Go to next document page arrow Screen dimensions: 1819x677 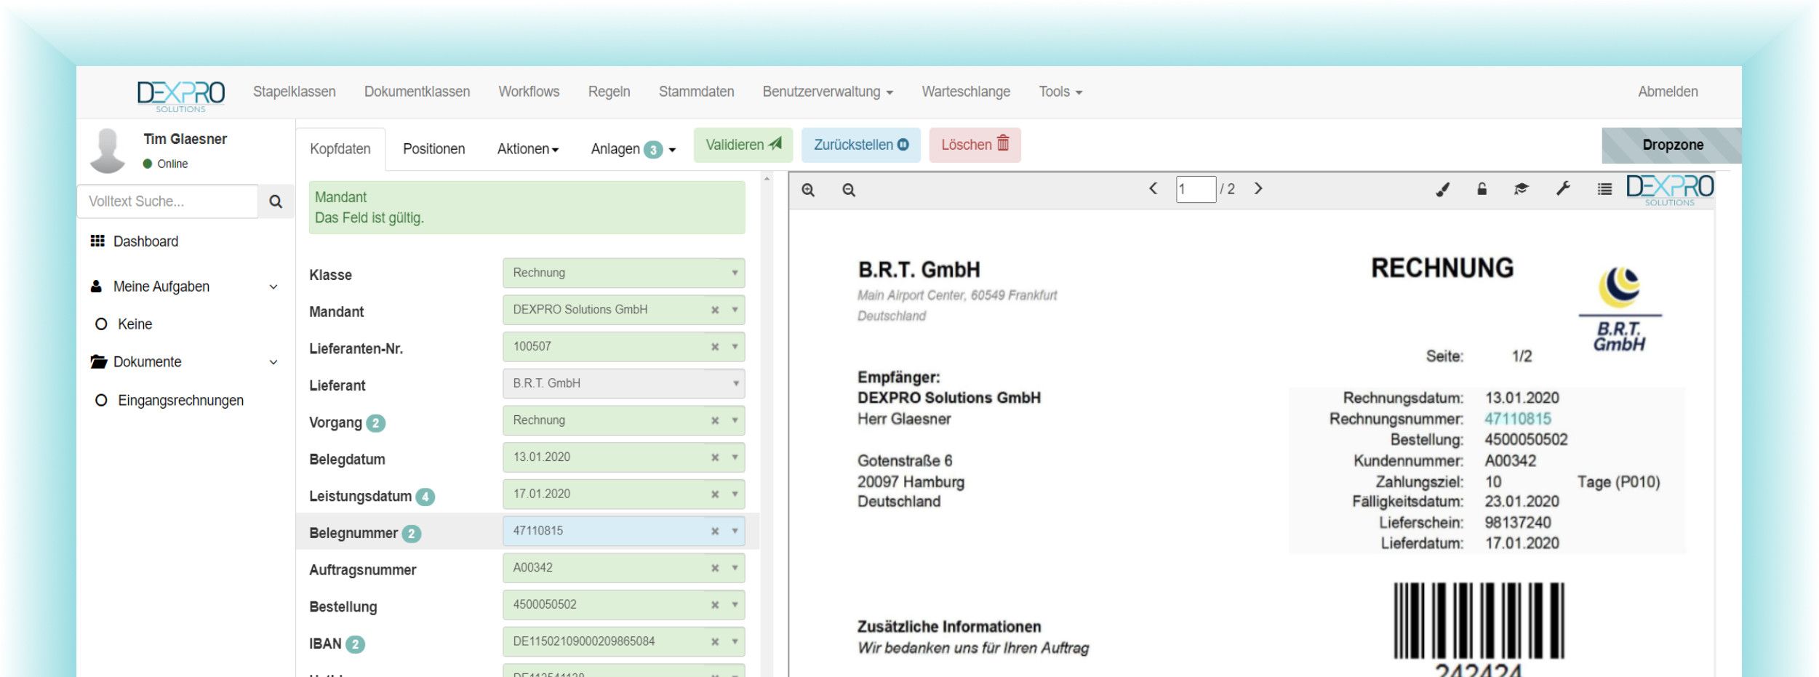(1258, 188)
